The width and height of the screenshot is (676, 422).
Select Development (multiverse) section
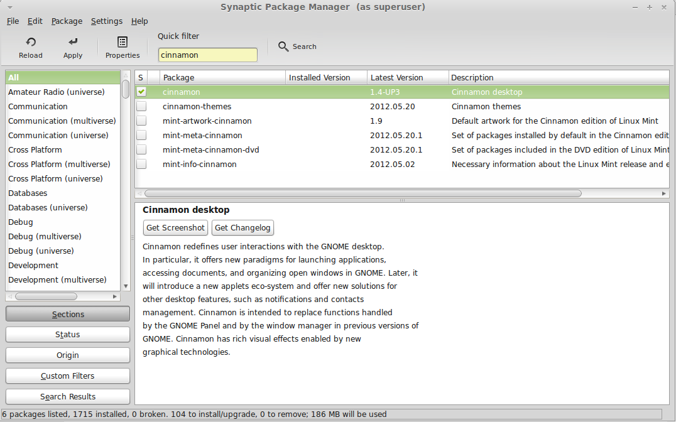63,279
